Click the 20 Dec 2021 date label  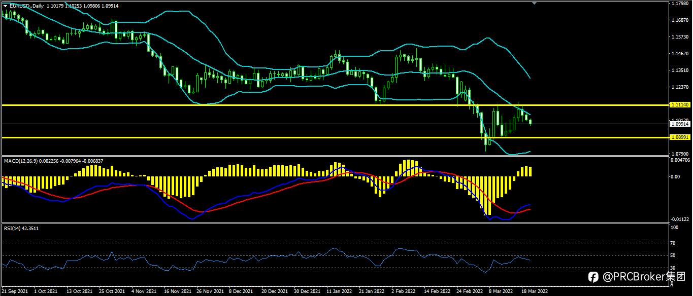274,291
